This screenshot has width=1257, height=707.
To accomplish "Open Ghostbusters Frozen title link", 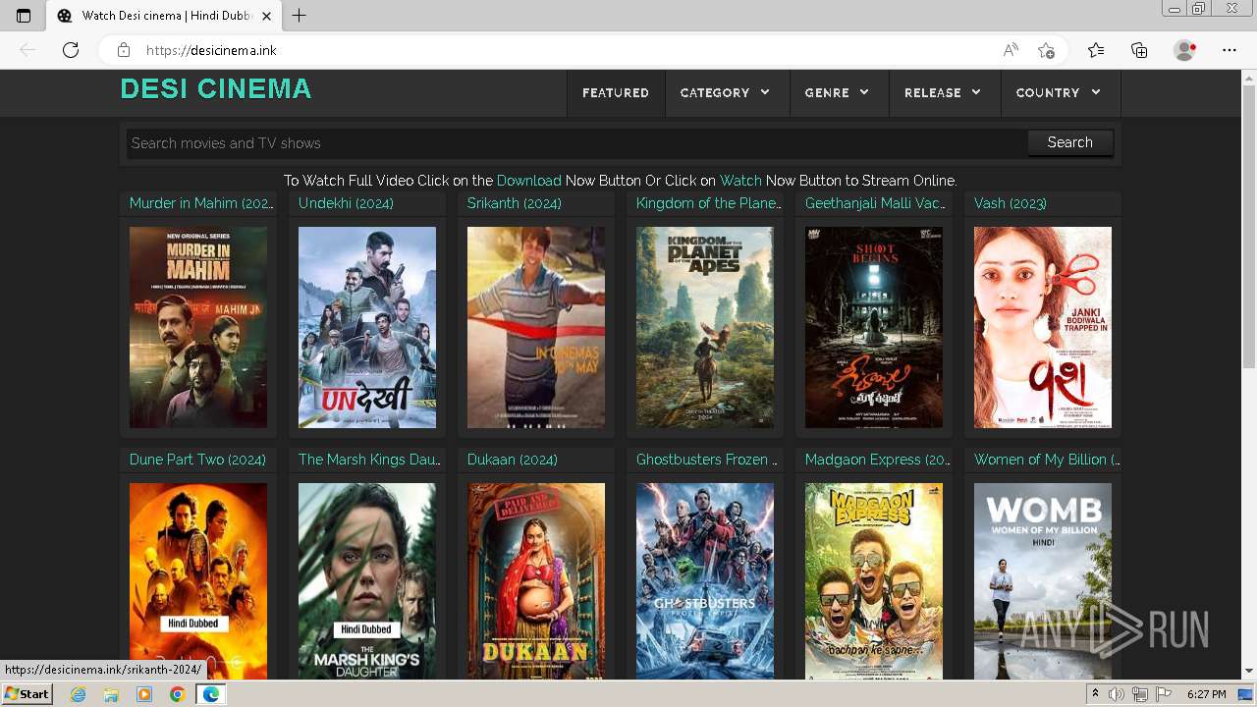I will click(x=707, y=460).
